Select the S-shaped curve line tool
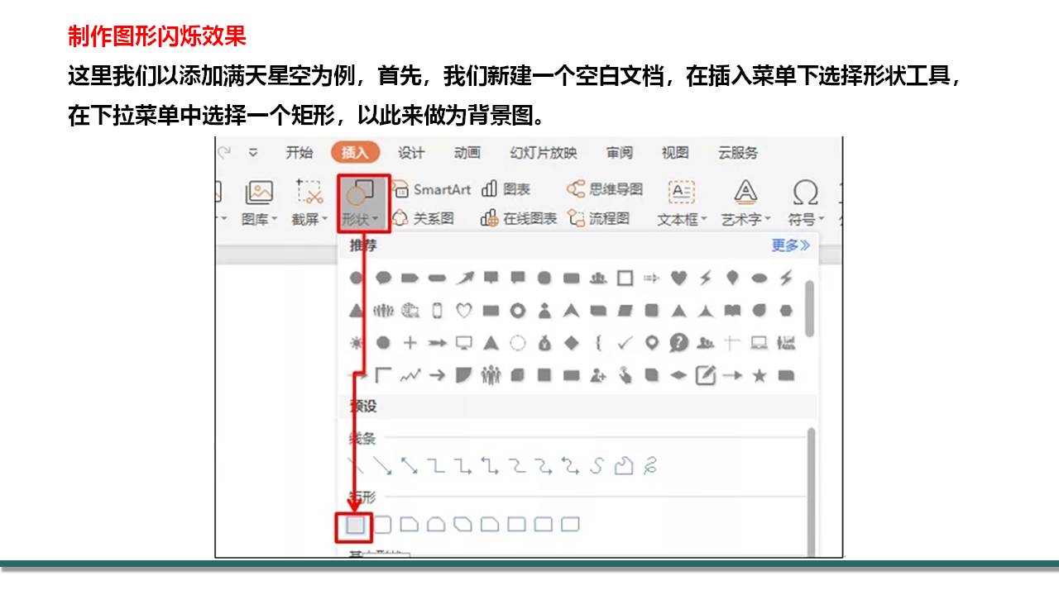Screen dimensions: 1059x595 (x=597, y=466)
